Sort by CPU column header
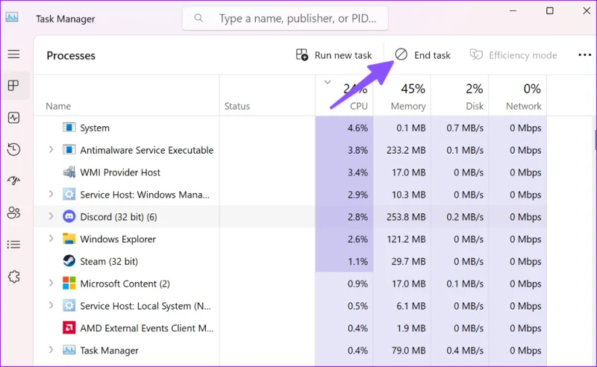Screen dimensions: 597x367 (x=344, y=95)
